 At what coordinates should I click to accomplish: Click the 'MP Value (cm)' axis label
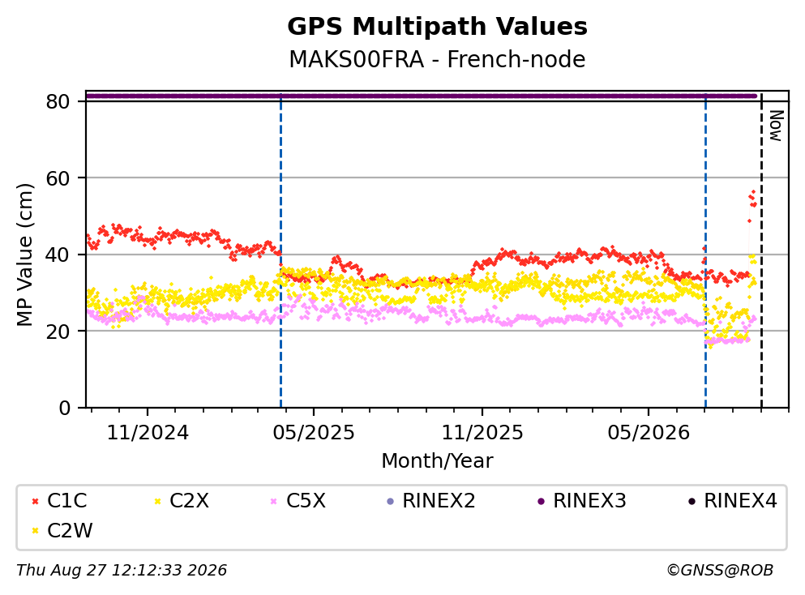(24, 255)
